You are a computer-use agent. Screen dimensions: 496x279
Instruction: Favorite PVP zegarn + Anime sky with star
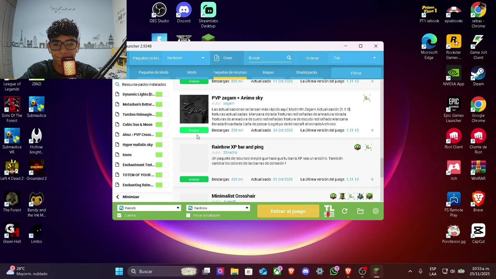pos(372,130)
